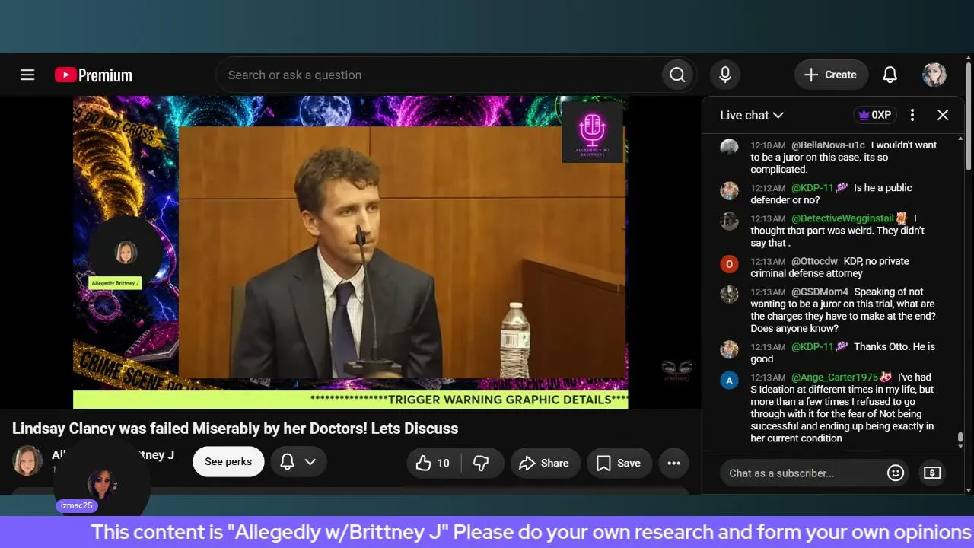Screen dimensions: 974x548
Task: Open the Super Chat dollar icon
Action: pyautogui.click(x=932, y=473)
